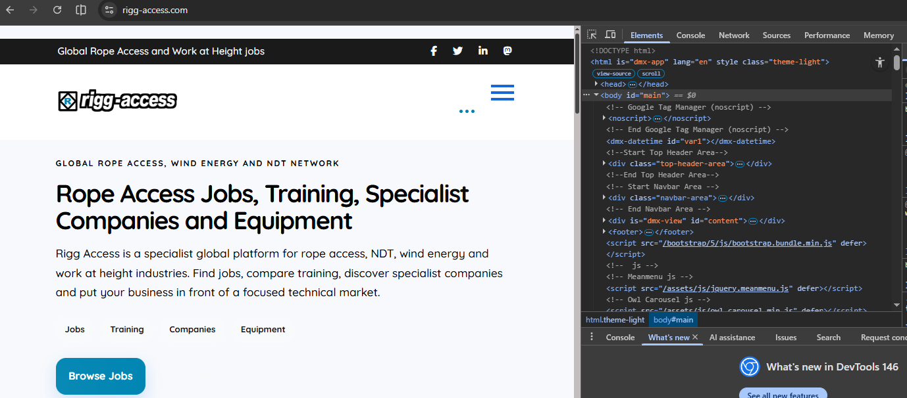Click the site information icon in address bar

pos(109,10)
